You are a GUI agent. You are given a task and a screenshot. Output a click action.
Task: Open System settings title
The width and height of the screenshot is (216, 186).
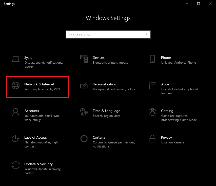(30, 58)
